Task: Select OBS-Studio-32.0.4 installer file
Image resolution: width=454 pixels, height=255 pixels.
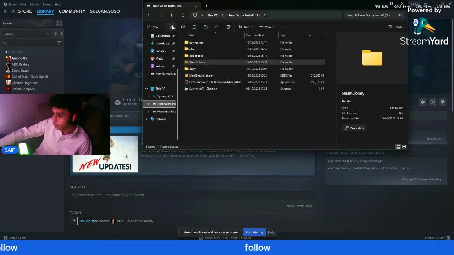Action: click(215, 82)
